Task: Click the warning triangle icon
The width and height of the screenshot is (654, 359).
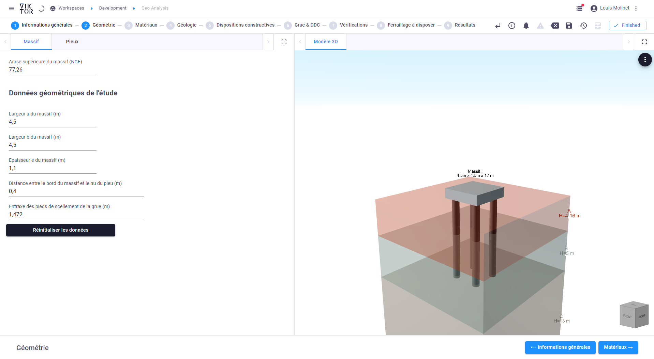Action: [540, 26]
